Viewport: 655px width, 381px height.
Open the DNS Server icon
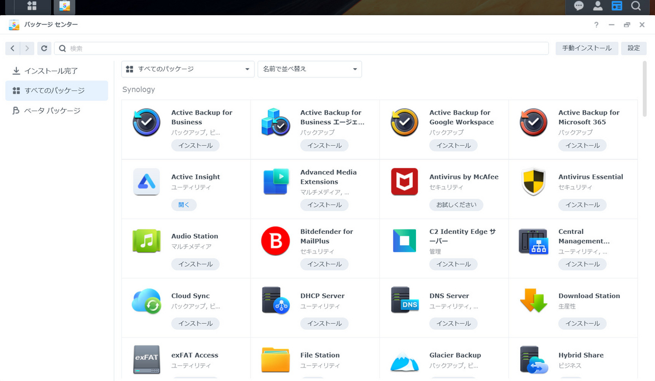point(404,300)
